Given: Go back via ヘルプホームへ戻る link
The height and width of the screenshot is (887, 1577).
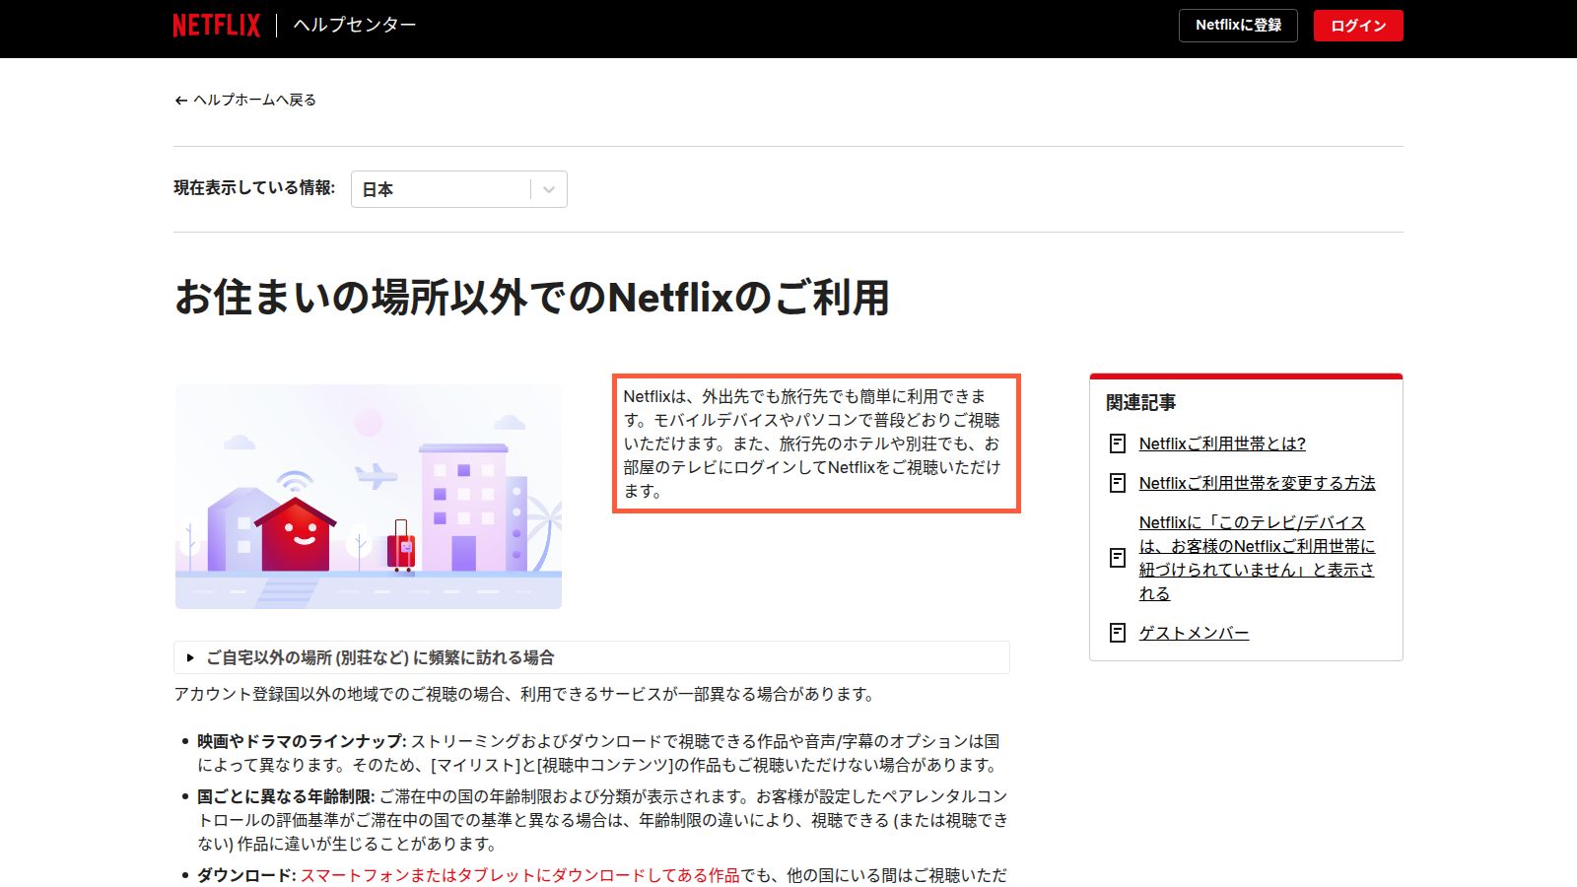Looking at the screenshot, I should coord(245,100).
